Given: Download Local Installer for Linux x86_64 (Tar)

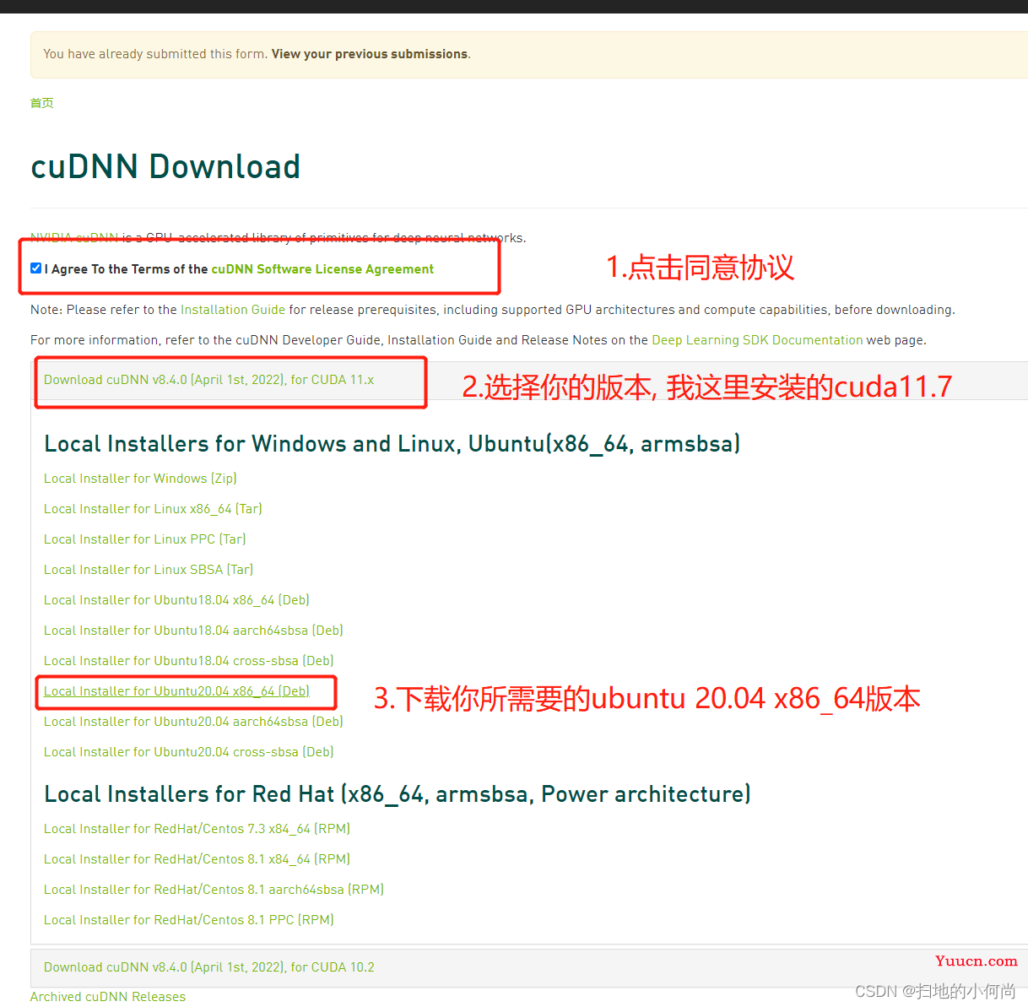Looking at the screenshot, I should click(153, 509).
